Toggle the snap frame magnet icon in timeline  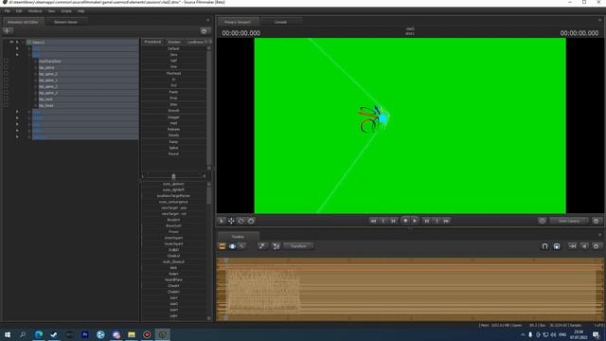pyautogui.click(x=557, y=246)
